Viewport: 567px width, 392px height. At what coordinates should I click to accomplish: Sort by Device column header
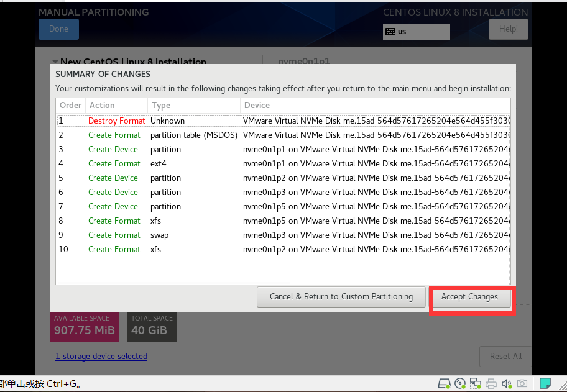tap(376, 105)
